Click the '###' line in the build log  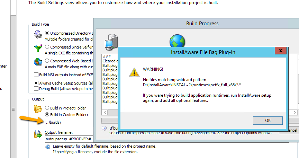pos(107,56)
